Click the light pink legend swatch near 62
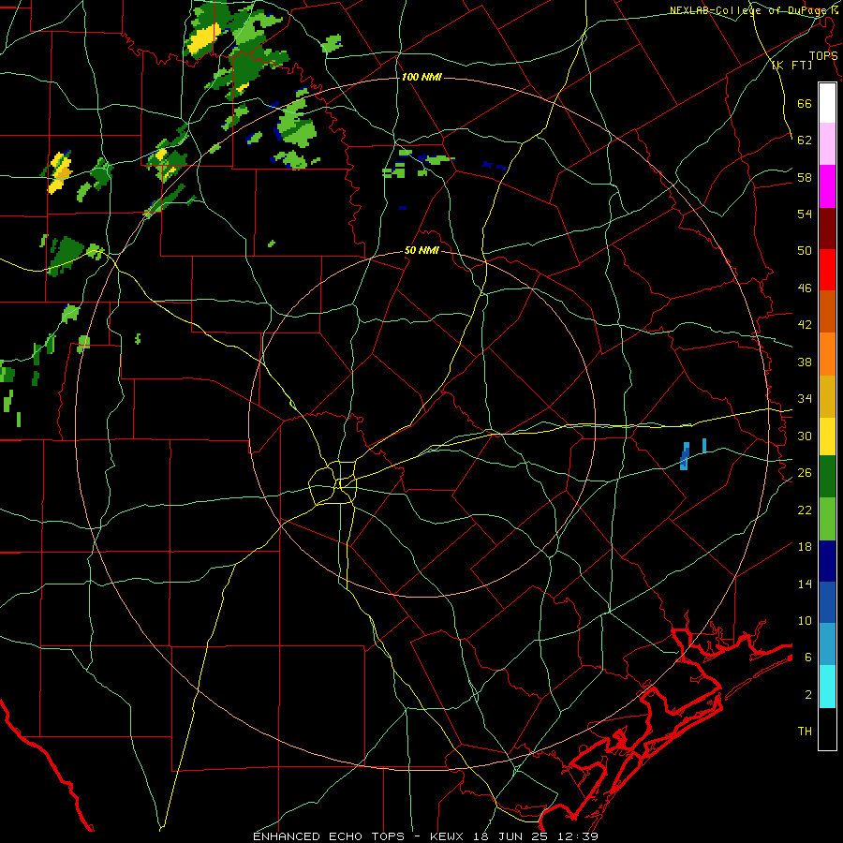This screenshot has width=843, height=843. click(827, 144)
